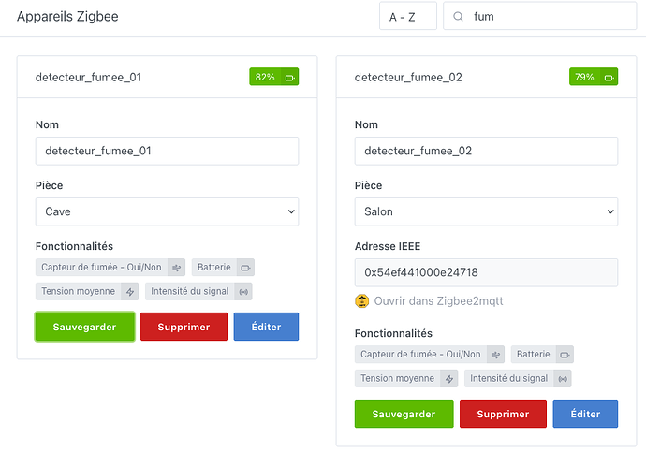Click detecteur_fumee_01 card header title

click(89, 78)
